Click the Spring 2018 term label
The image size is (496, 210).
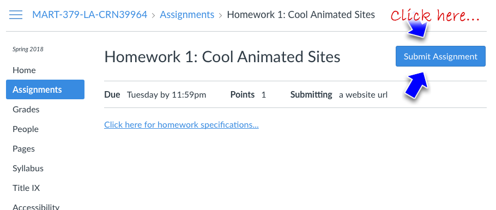28,49
